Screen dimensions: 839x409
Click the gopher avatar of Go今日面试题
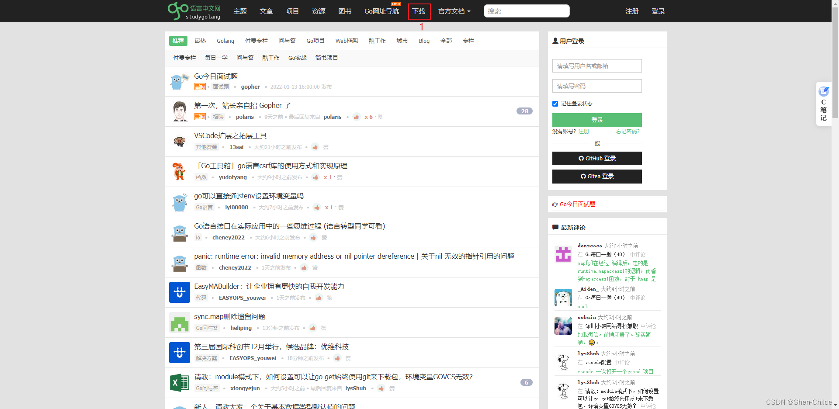pos(178,81)
